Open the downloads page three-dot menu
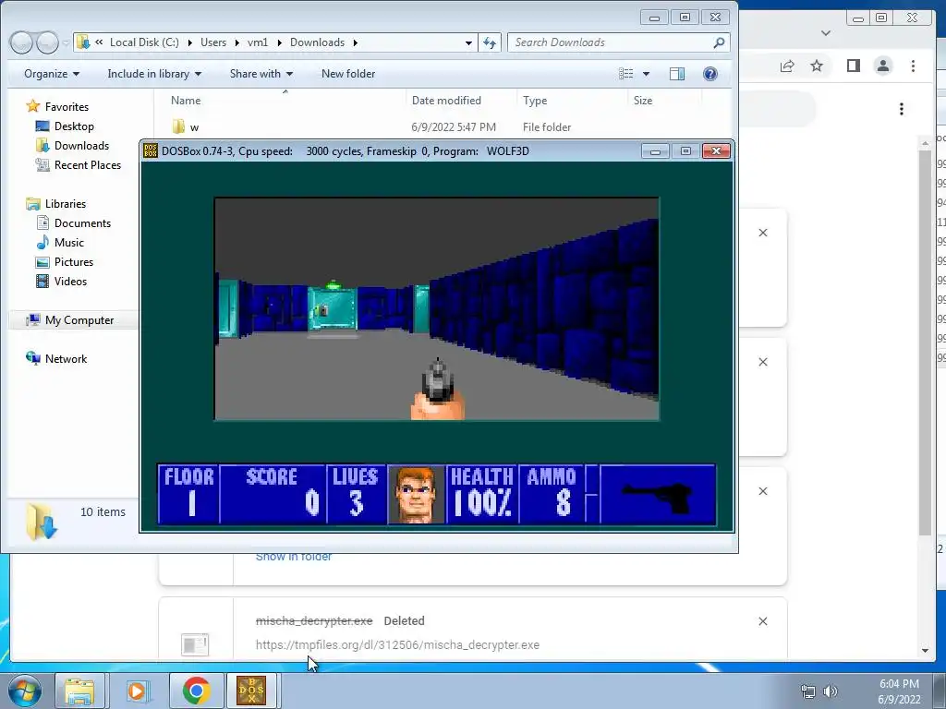Viewport: 946px width, 709px height. pyautogui.click(x=902, y=109)
